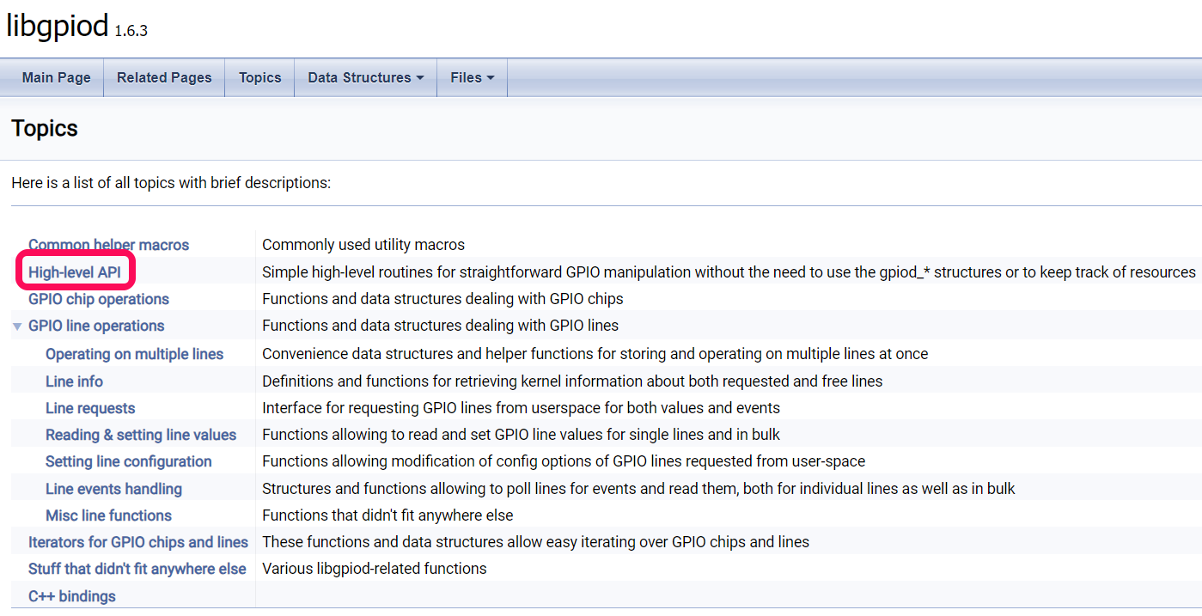Open the Line events handling topic
1202x616 pixels.
[114, 489]
